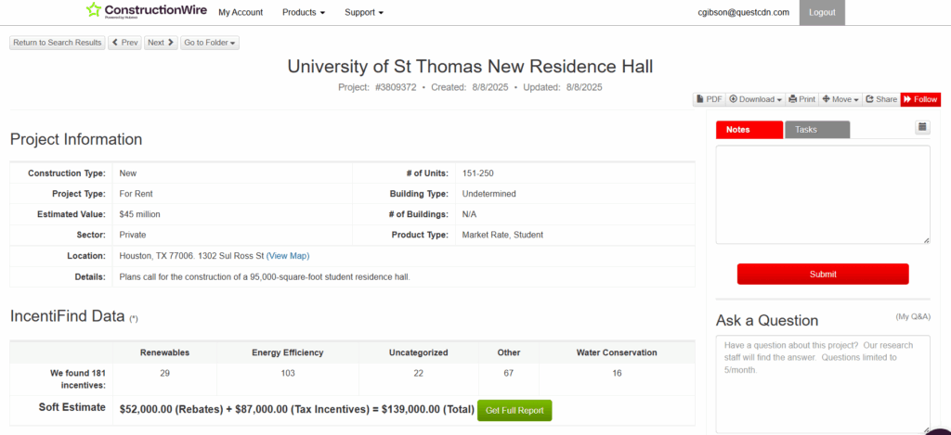Viewport: 951px width, 435px height.
Task: Export project as PDF
Action: point(710,99)
